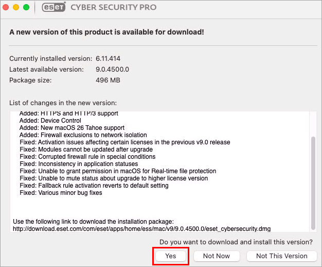Minimize the window with the yellow button
The height and width of the screenshot is (267, 322).
tap(16, 8)
